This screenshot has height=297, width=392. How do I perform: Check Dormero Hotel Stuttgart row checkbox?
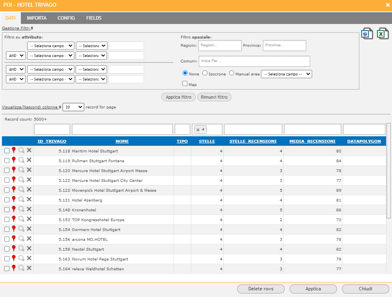(x=7, y=229)
